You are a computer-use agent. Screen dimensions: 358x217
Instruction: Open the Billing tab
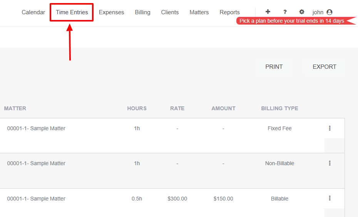[x=142, y=12]
